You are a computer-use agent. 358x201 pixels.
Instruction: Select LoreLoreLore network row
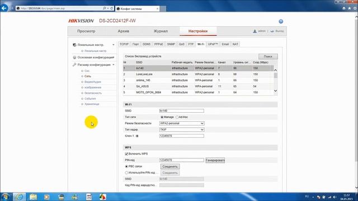tap(198, 74)
